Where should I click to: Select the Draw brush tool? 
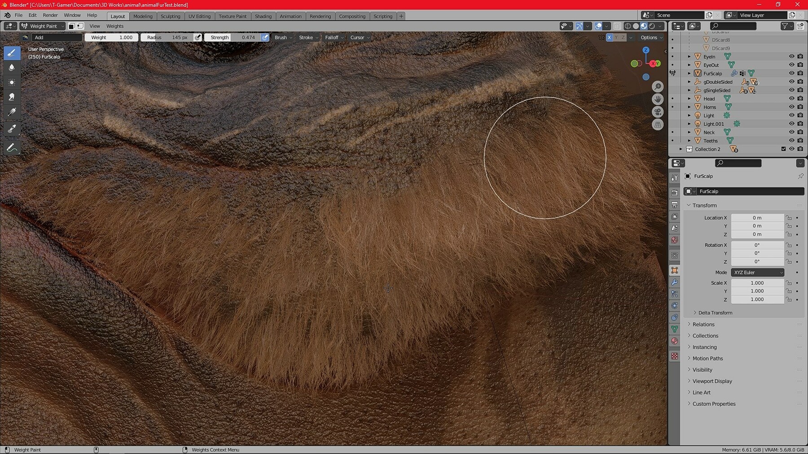[x=12, y=53]
